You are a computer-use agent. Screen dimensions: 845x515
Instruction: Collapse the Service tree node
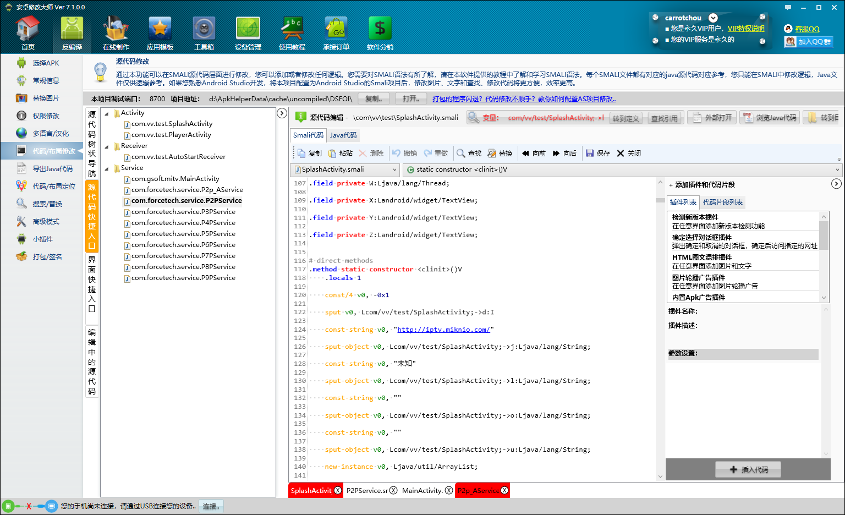coord(107,168)
